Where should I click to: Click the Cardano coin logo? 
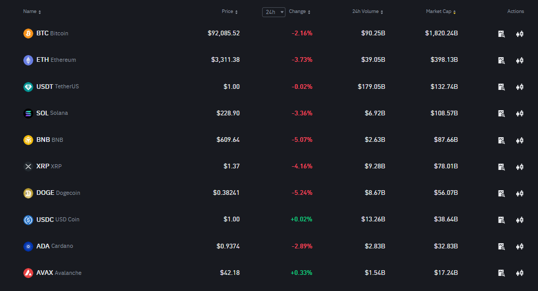pos(28,246)
